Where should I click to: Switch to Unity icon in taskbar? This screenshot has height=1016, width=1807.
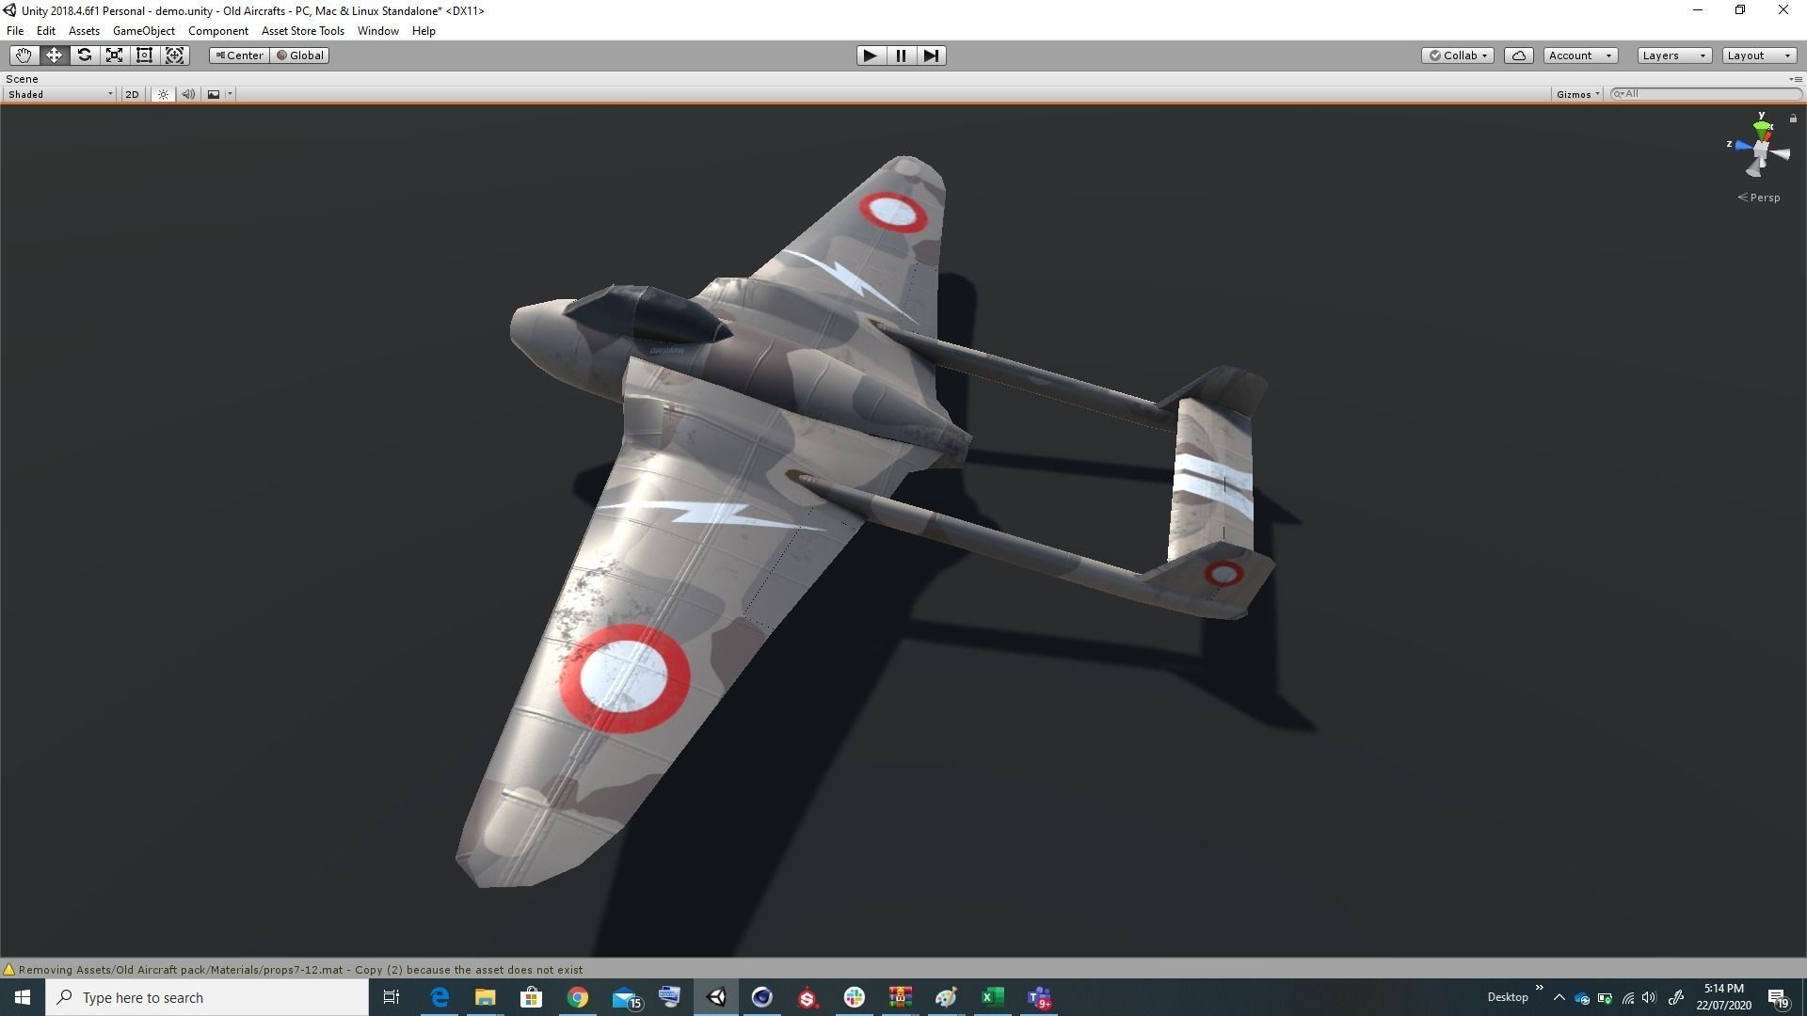(x=716, y=997)
